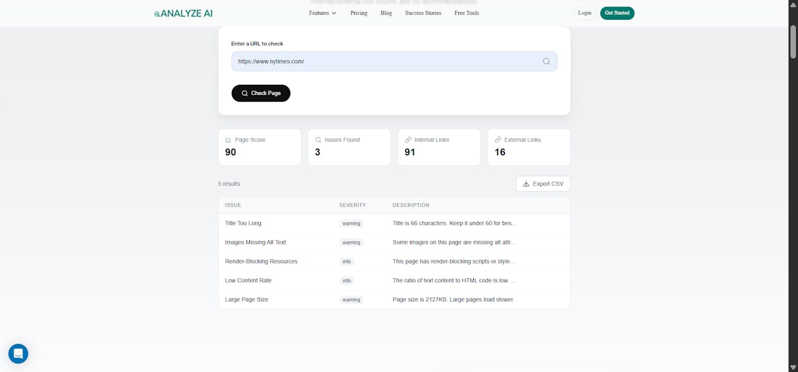Viewport: 798px width, 372px height.
Task: Click the Internal Links chain icon
Action: (408, 140)
